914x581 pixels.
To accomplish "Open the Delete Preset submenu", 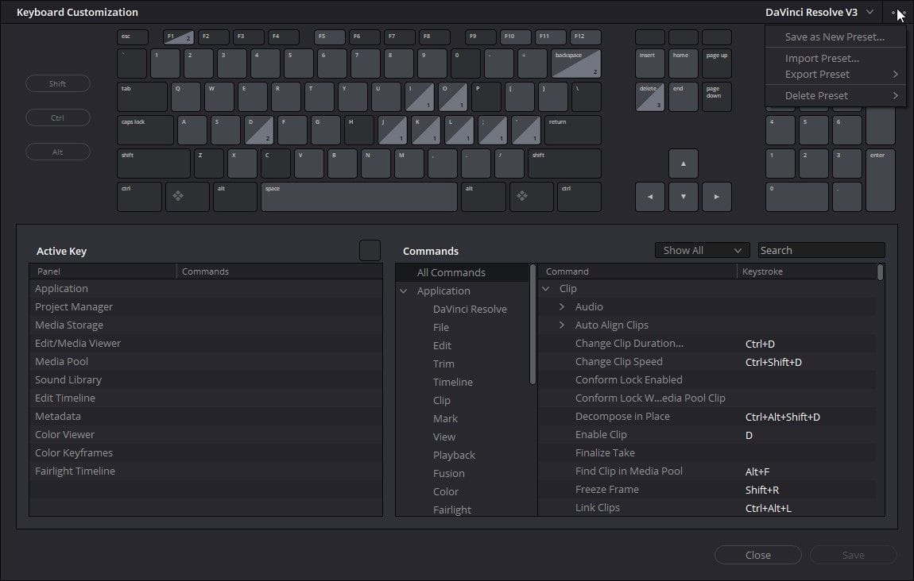I will (836, 95).
